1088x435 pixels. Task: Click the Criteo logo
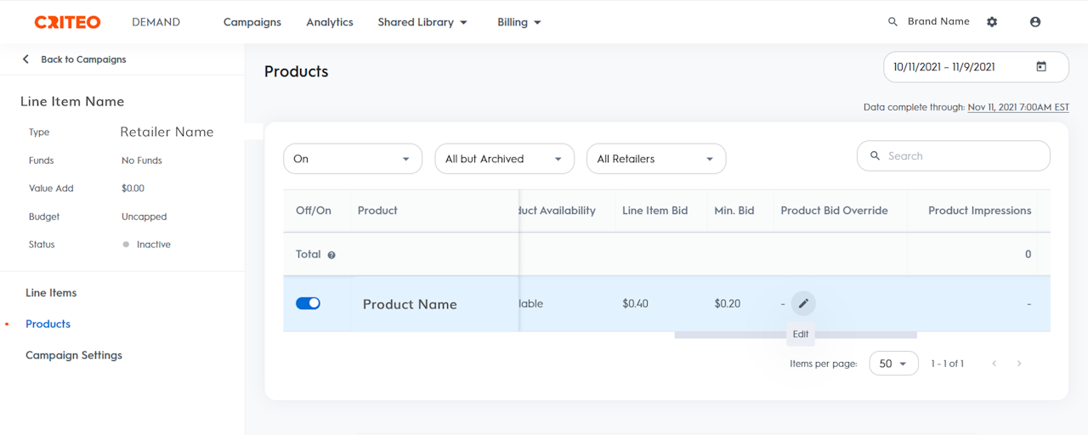[67, 22]
